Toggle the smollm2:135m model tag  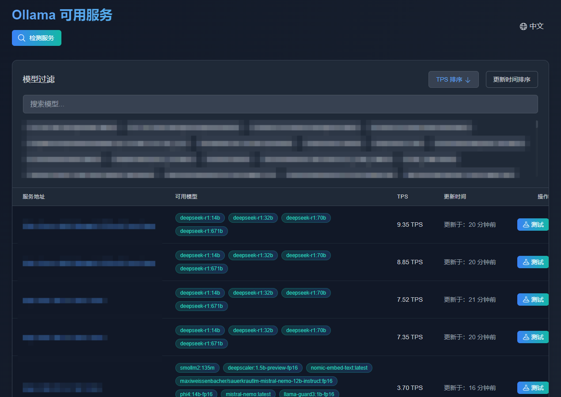(x=197, y=367)
